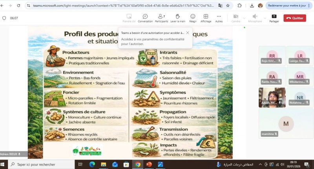Expand the Microphone options chevron

pyautogui.click(x=265, y=18)
